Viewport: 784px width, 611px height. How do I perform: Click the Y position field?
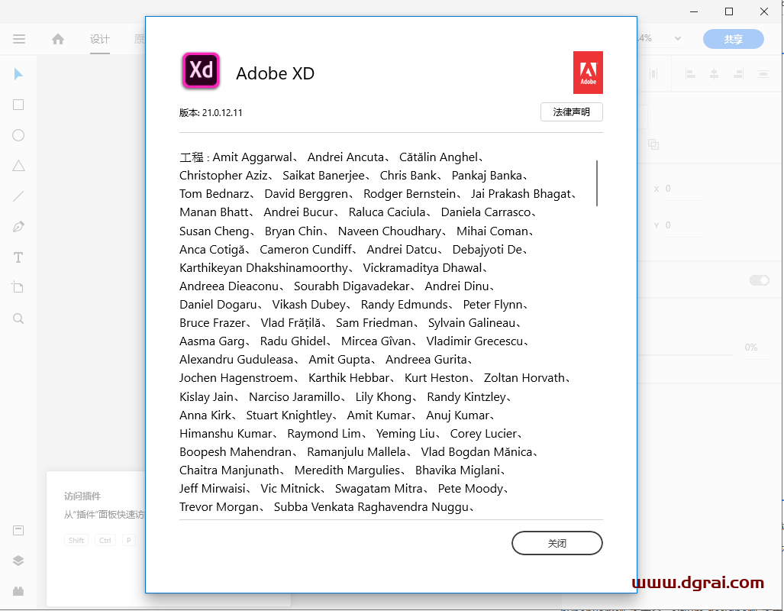click(x=683, y=225)
